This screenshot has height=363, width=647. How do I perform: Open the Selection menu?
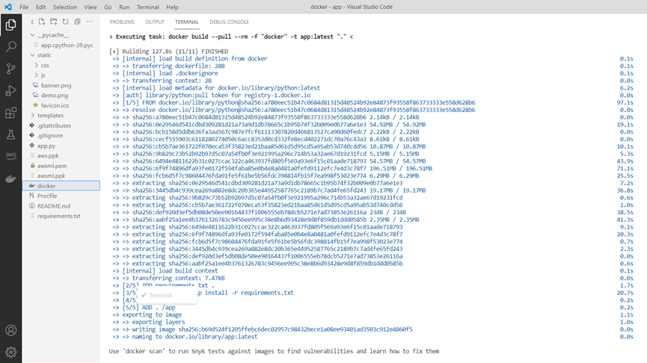click(65, 7)
